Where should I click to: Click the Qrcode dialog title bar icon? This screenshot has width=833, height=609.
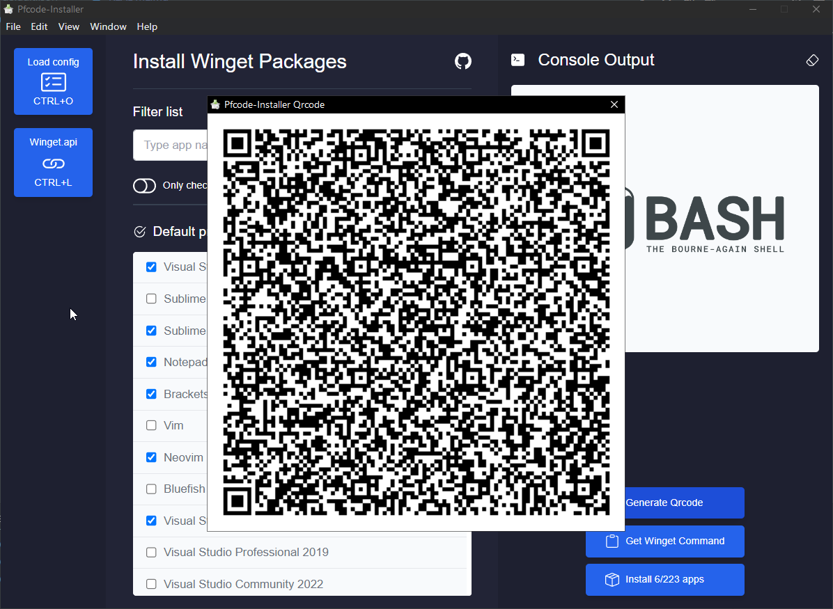[215, 104]
